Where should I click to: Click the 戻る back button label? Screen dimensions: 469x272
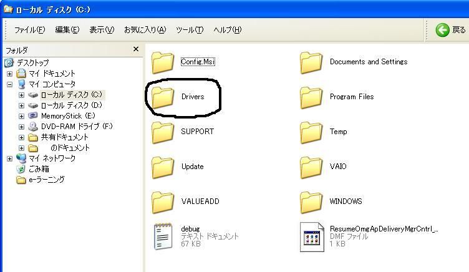coord(459,30)
